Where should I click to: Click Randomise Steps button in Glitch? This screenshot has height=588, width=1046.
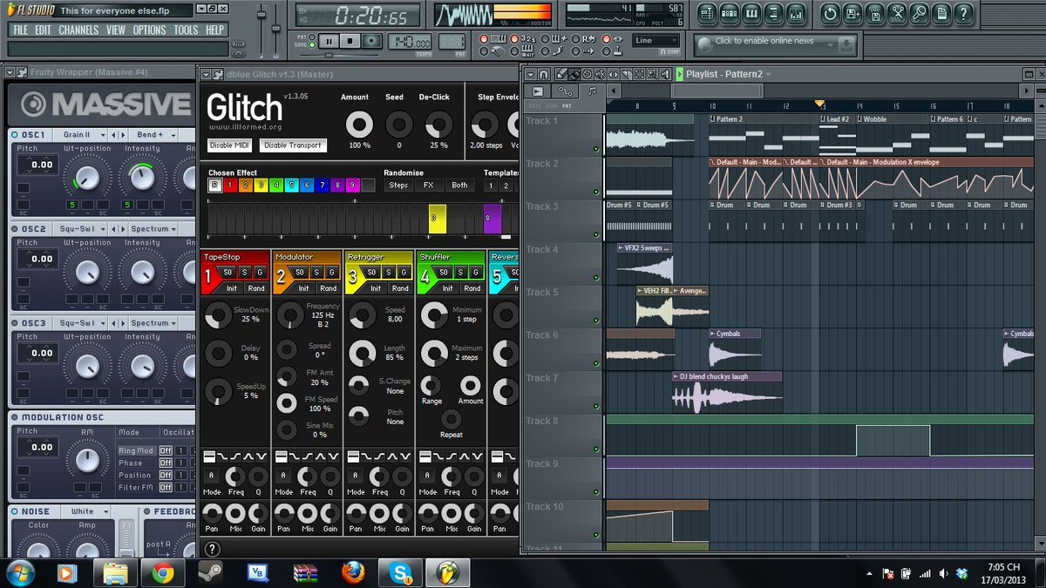pos(398,186)
